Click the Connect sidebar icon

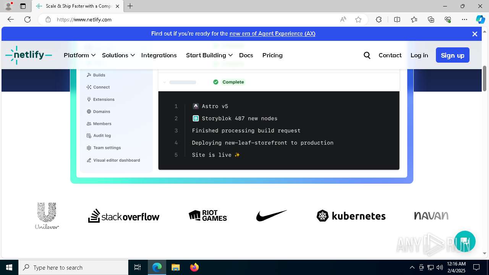pyautogui.click(x=89, y=87)
